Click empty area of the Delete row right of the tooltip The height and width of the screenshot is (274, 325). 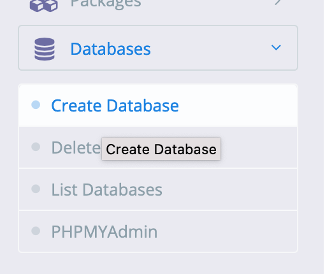259,147
